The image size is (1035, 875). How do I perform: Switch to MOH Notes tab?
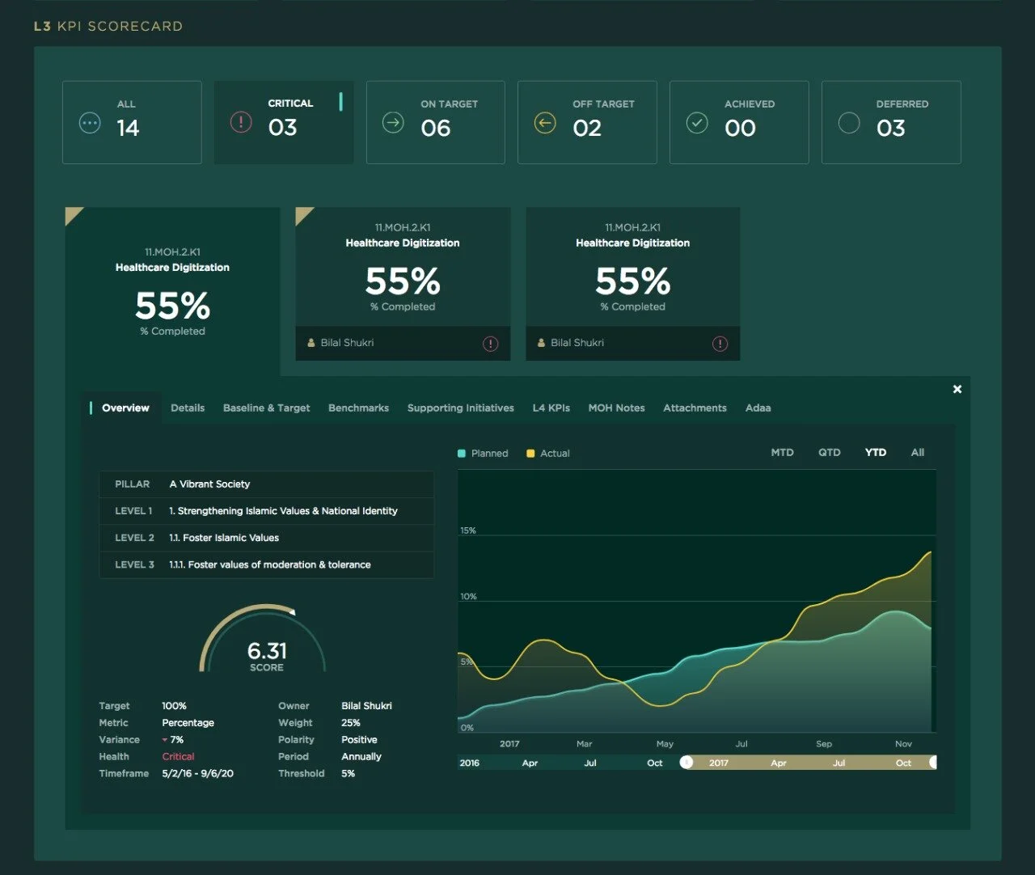(616, 408)
